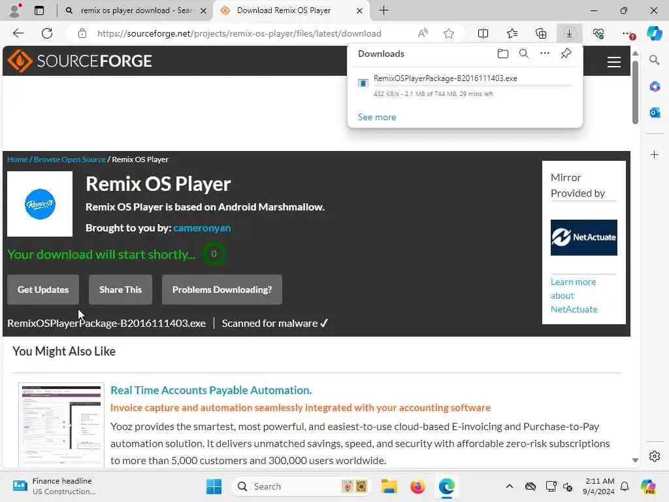Add page to favorites star icon

coord(448,33)
